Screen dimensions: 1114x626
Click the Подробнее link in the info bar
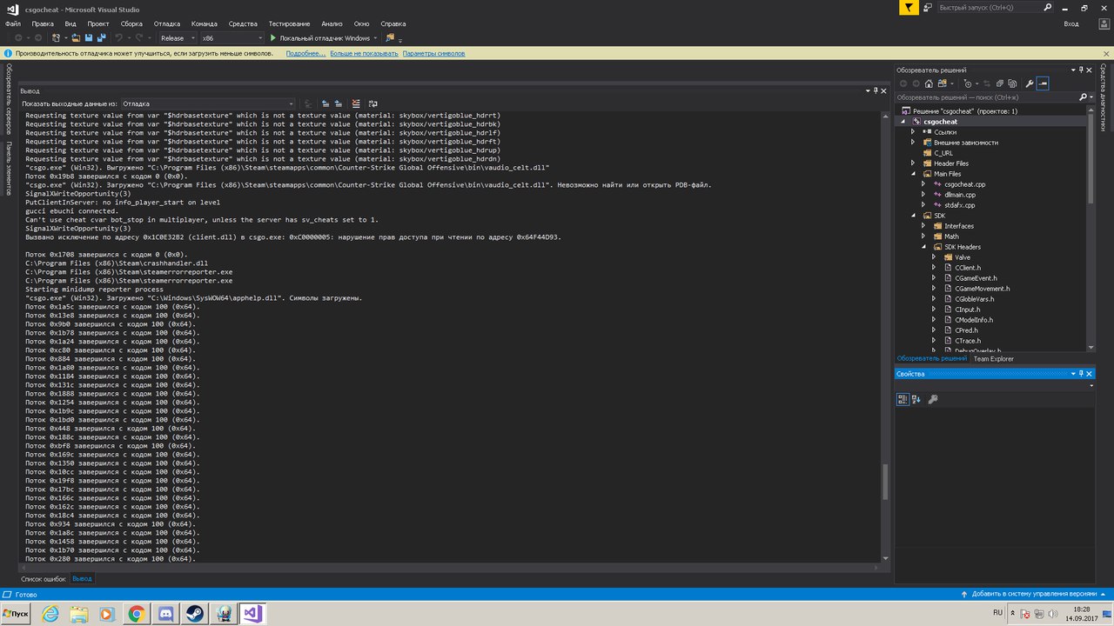(x=305, y=53)
